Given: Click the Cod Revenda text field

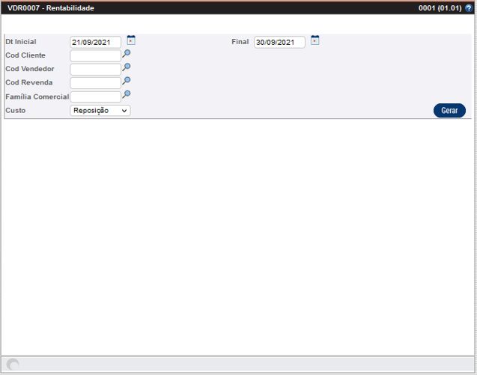Looking at the screenshot, I should 95,83.
